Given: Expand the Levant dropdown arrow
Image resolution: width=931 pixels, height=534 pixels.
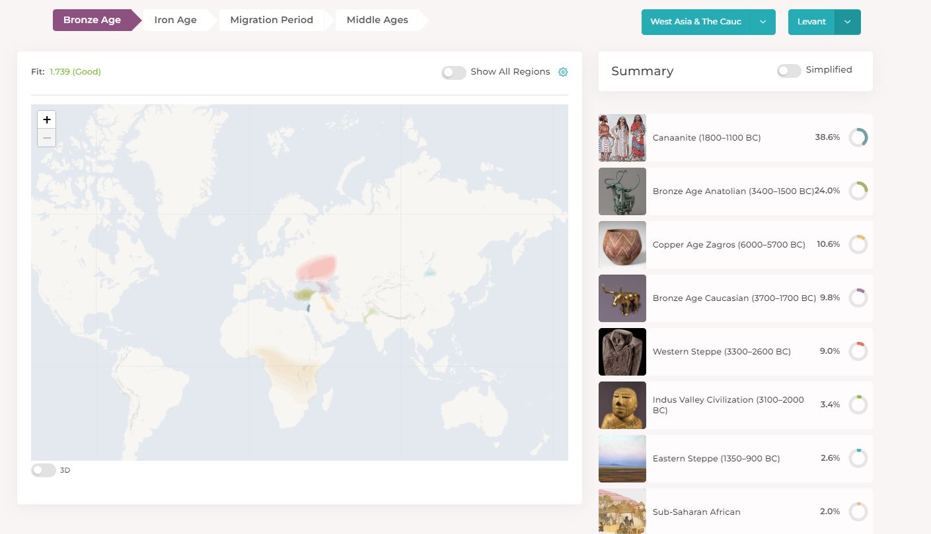Looking at the screenshot, I should pyautogui.click(x=848, y=22).
